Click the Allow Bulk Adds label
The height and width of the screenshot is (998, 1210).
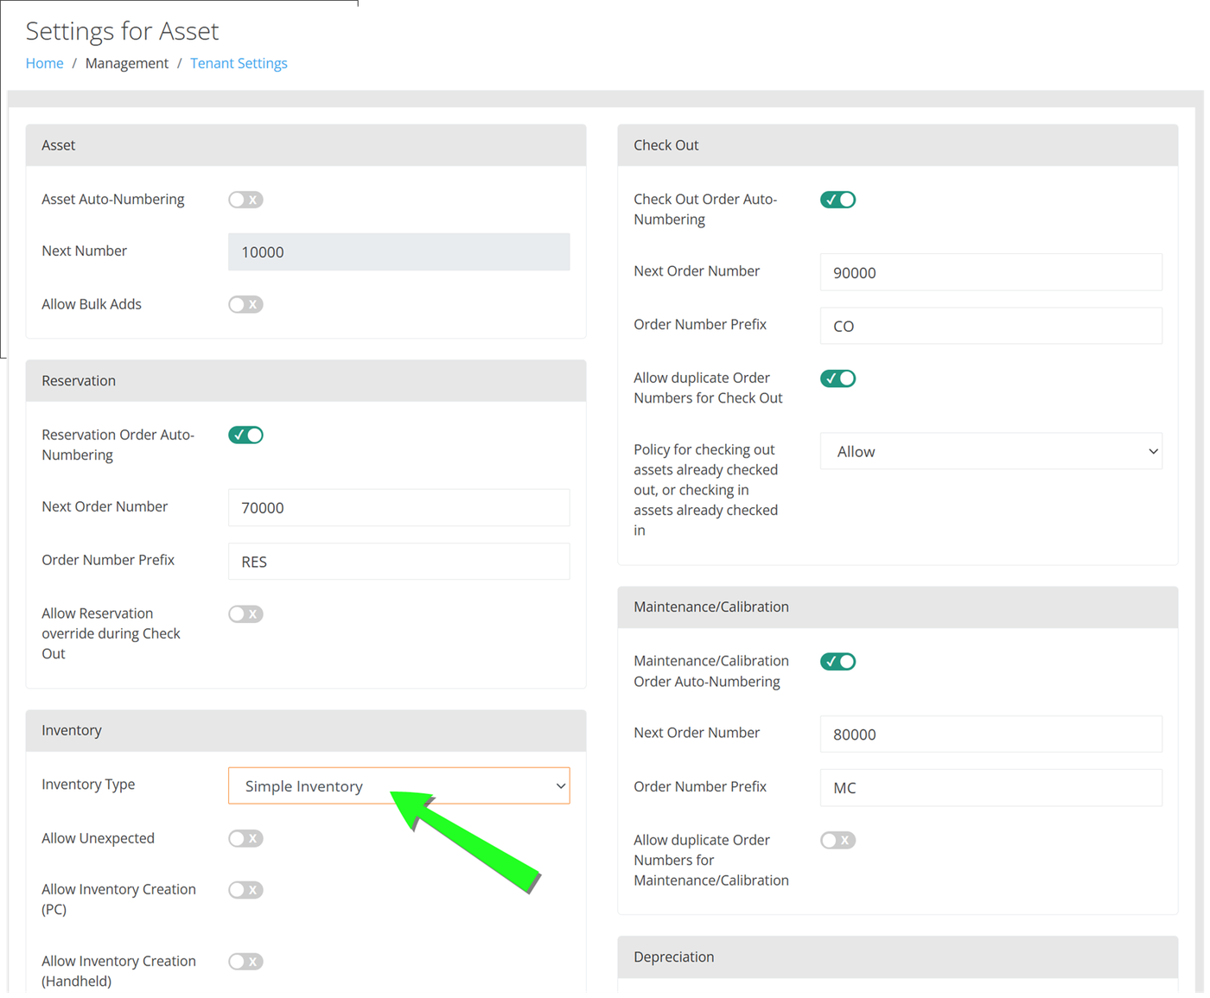pos(92,304)
